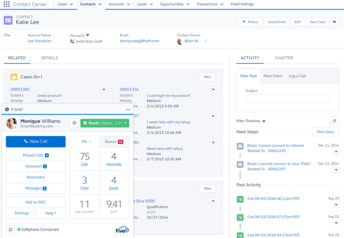Screen dimensions: 344x238
Task: Switch to the DETAILS tab
Action: tap(49, 58)
